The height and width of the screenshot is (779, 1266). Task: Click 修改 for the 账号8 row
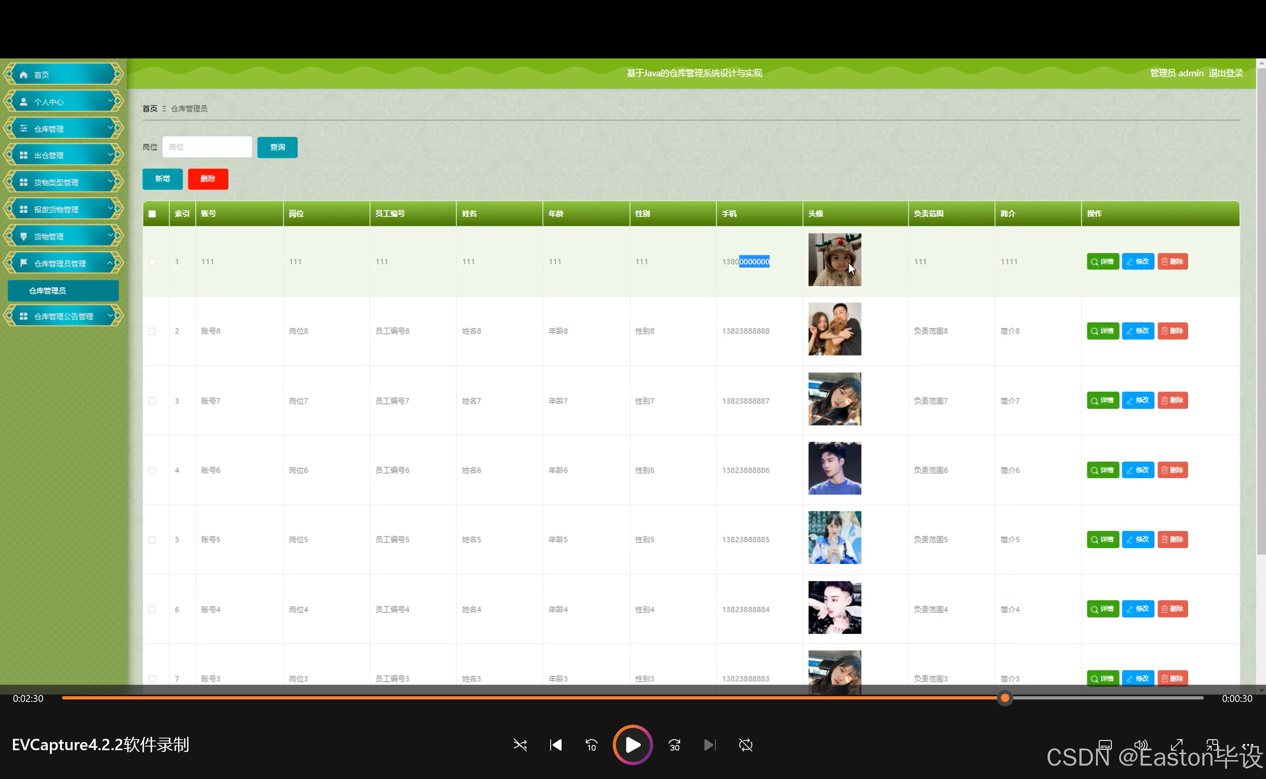1138,331
